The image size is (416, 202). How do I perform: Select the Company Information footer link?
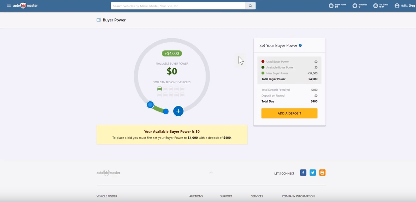point(298,196)
